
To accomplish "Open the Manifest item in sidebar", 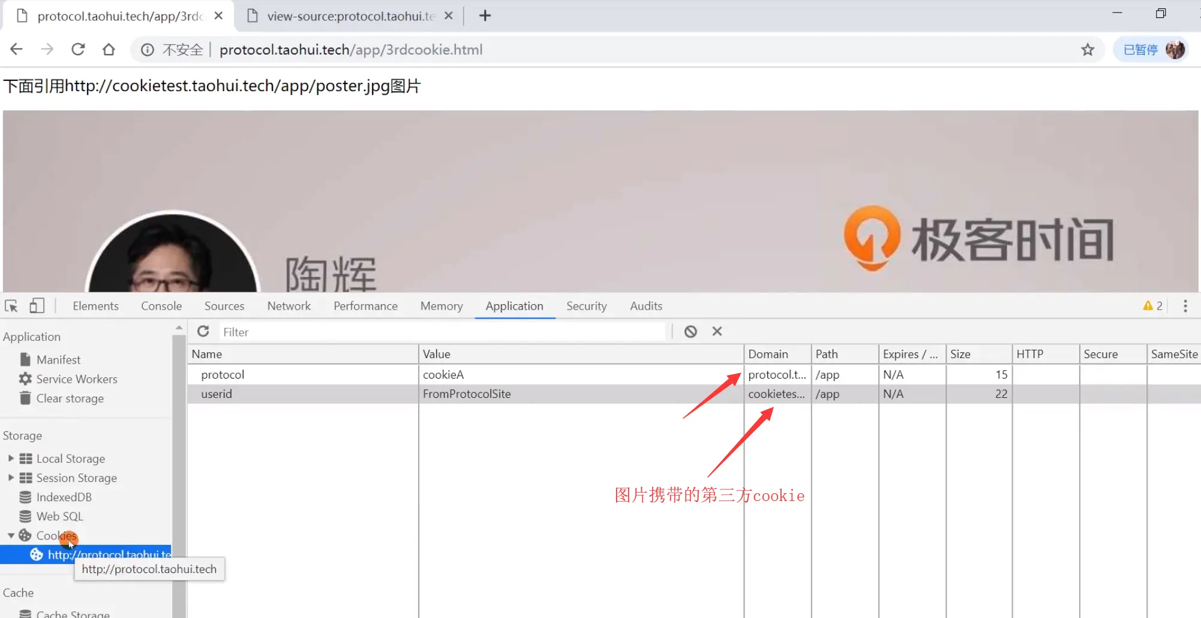I will tap(58, 359).
